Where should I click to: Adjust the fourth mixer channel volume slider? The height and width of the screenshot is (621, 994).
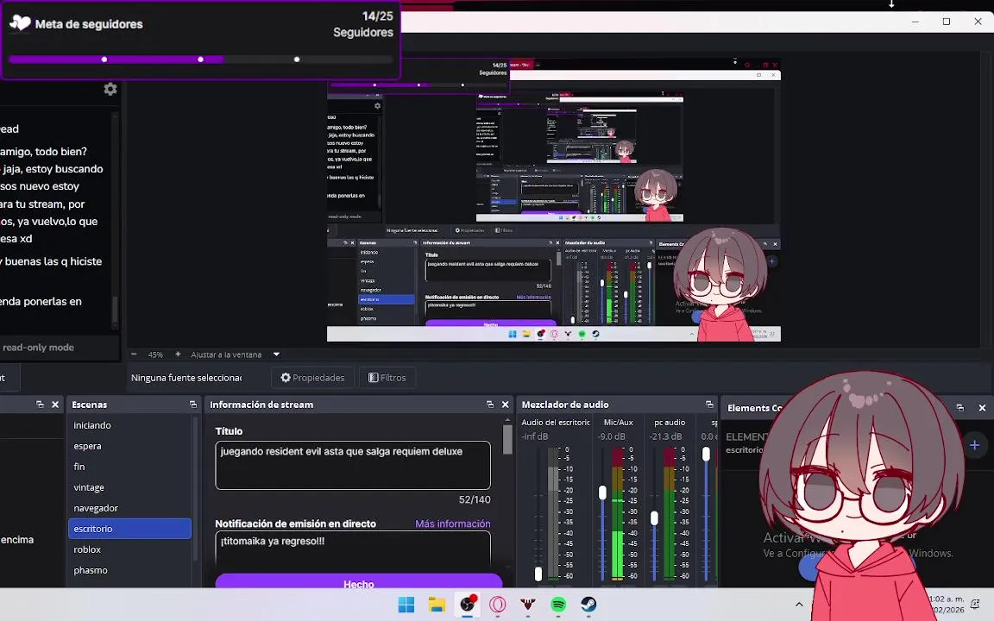pos(706,454)
